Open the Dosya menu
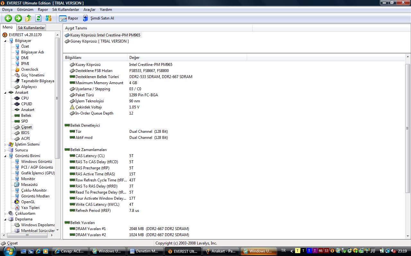411x256 pixels. click(x=7, y=10)
